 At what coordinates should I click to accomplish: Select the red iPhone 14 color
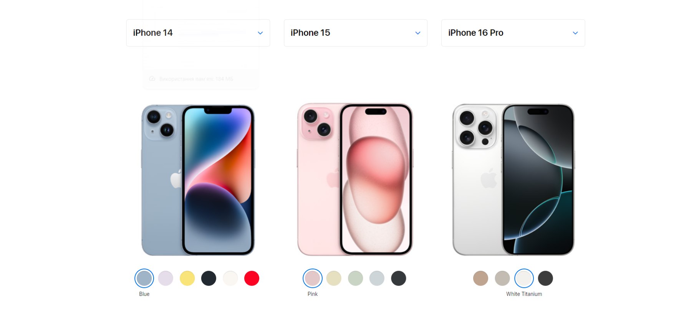[x=252, y=278]
